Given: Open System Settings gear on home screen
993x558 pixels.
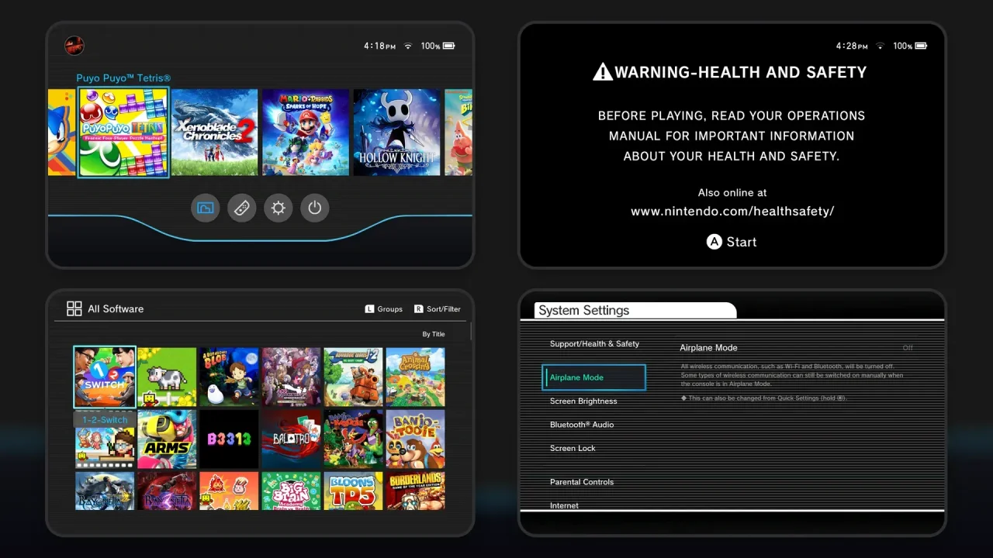Looking at the screenshot, I should click(x=279, y=208).
